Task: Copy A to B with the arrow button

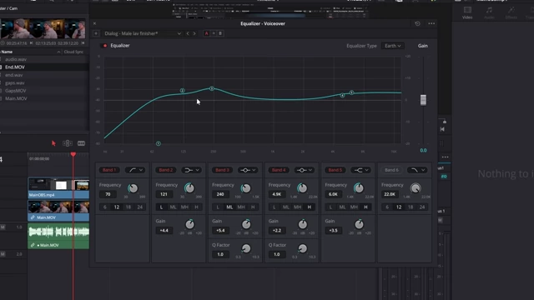Action: click(x=214, y=33)
